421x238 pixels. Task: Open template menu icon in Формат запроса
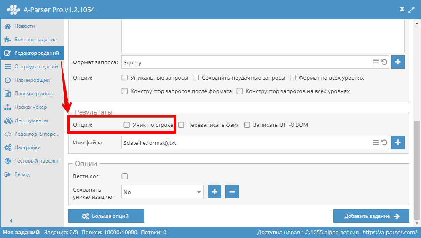[375, 62]
